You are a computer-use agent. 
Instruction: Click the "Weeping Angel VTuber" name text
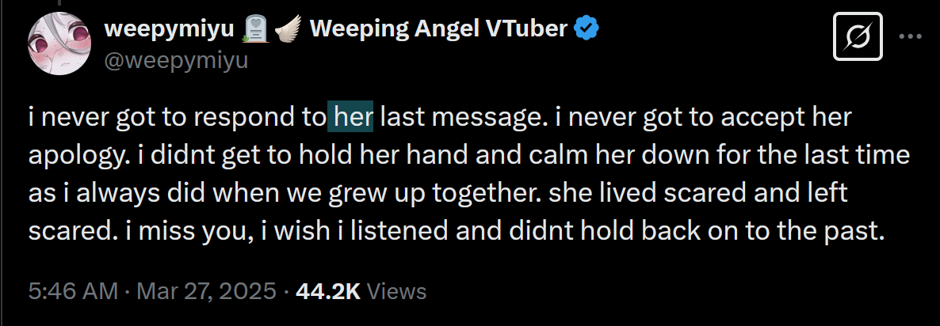(x=438, y=29)
